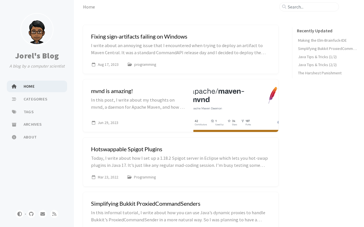Open the Archives box icon

(x=14, y=124)
